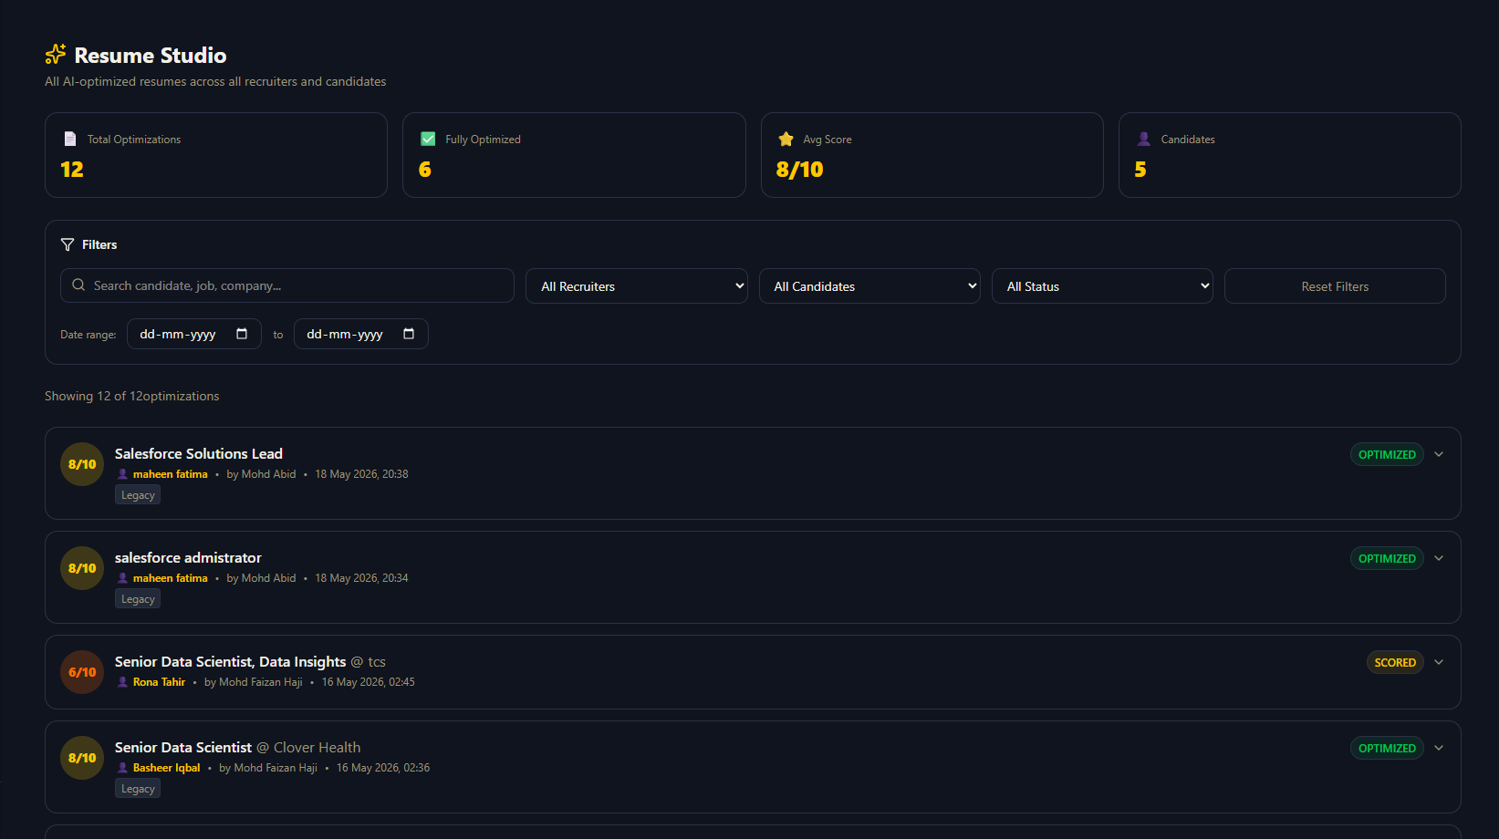
Task: Click candidate name Rona Tahir
Action: click(x=159, y=682)
